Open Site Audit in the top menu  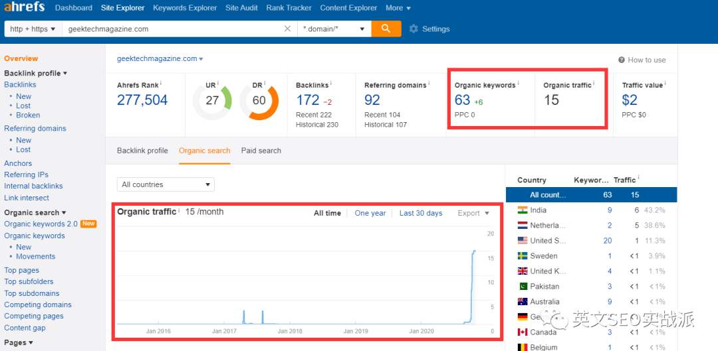click(x=242, y=8)
